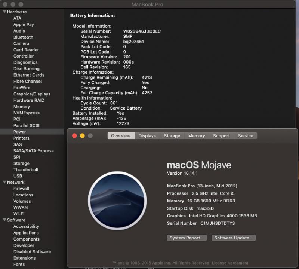Select Accessibility under Software
The width and height of the screenshot is (299, 269).
point(26,226)
